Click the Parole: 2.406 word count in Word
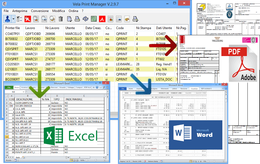The width and height of the screenshot is (260, 164). click(x=137, y=161)
